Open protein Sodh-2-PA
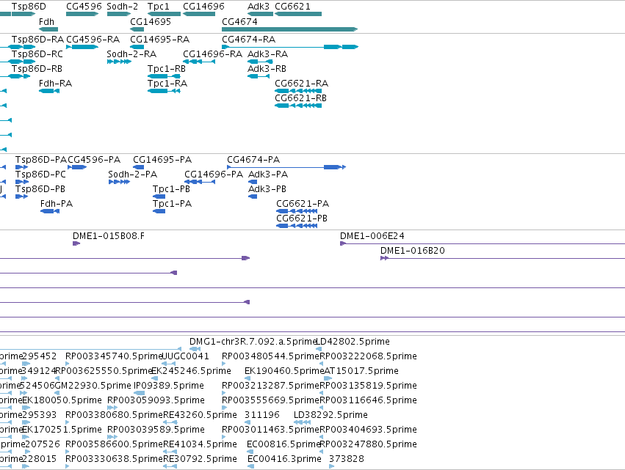The image size is (625, 470). tap(133, 175)
